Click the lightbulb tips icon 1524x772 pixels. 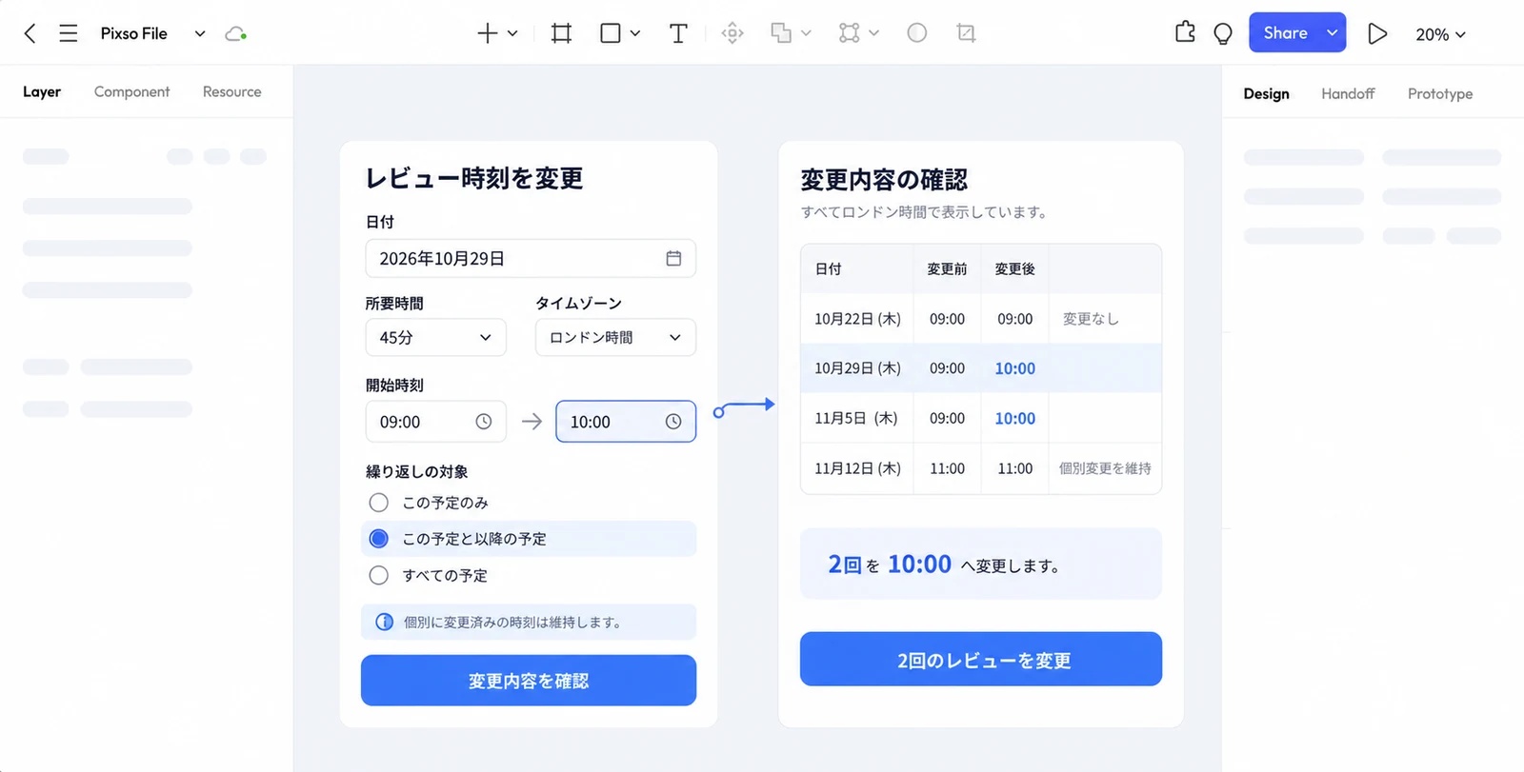coord(1223,33)
